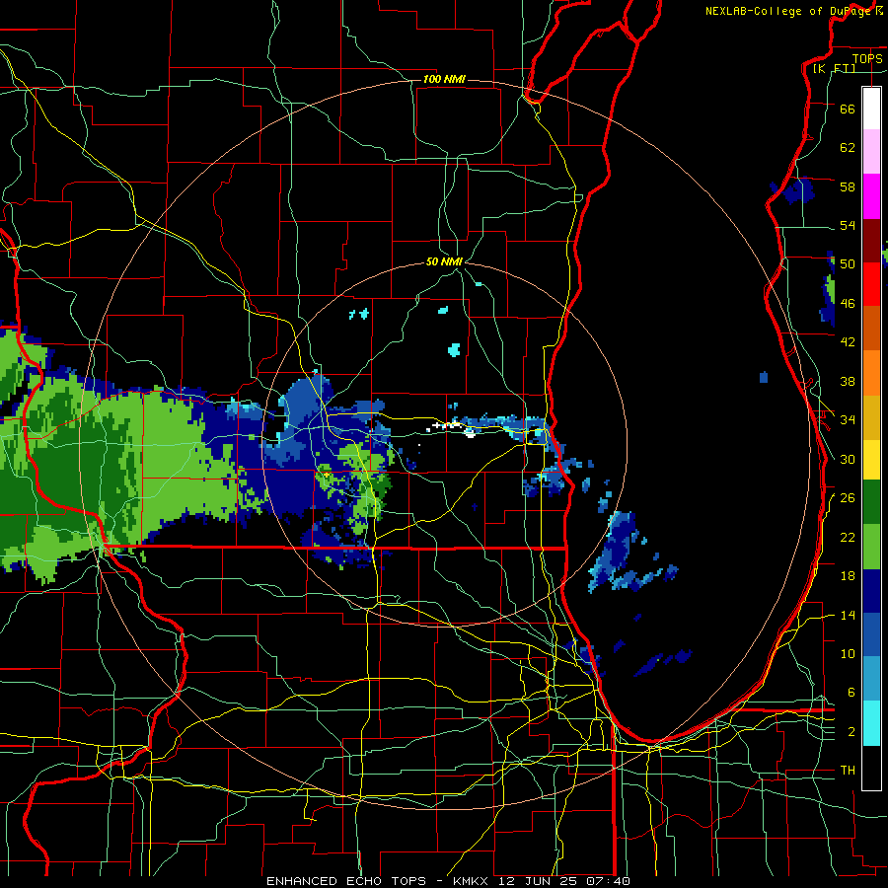Click the 100 NMI range ring label
The height and width of the screenshot is (888, 888).
coord(444,79)
